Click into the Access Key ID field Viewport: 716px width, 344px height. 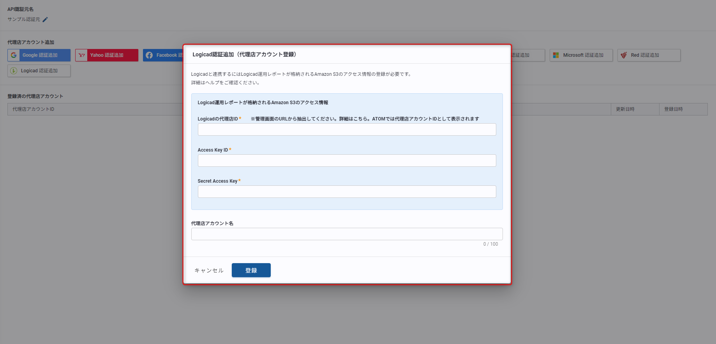tap(347, 161)
